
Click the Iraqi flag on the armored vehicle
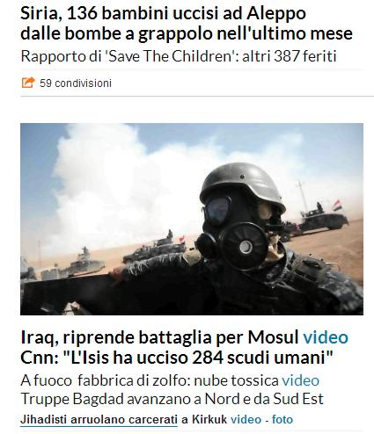(337, 206)
